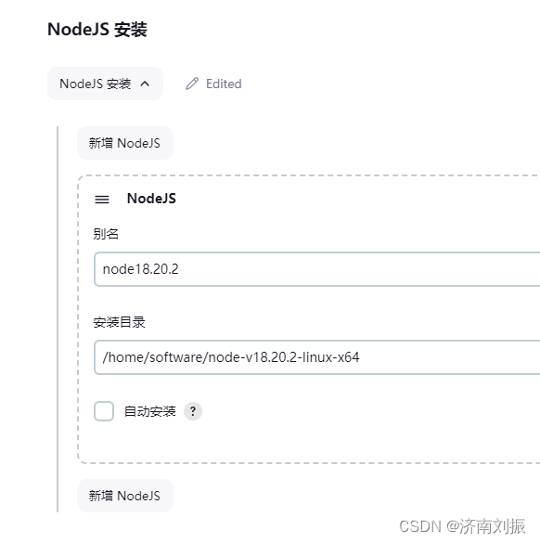Click the 自动安装 checkbox label text
The width and height of the screenshot is (540, 543).
(x=150, y=411)
